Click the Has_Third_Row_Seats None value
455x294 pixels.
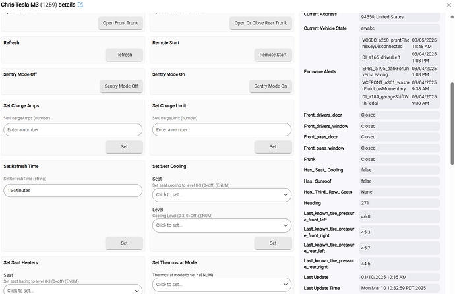400,192
